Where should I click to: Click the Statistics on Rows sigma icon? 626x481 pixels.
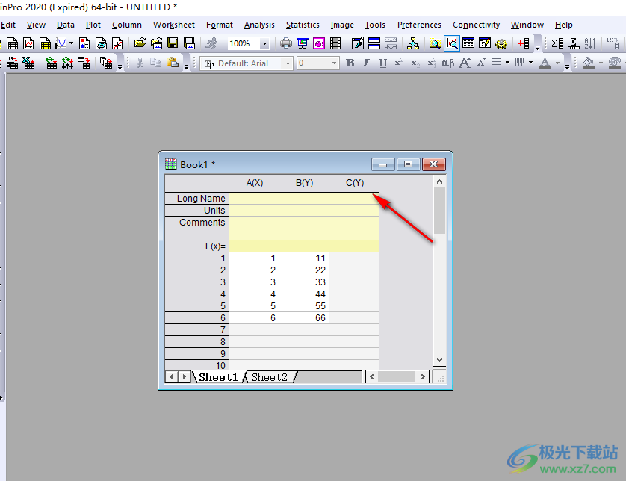click(574, 43)
